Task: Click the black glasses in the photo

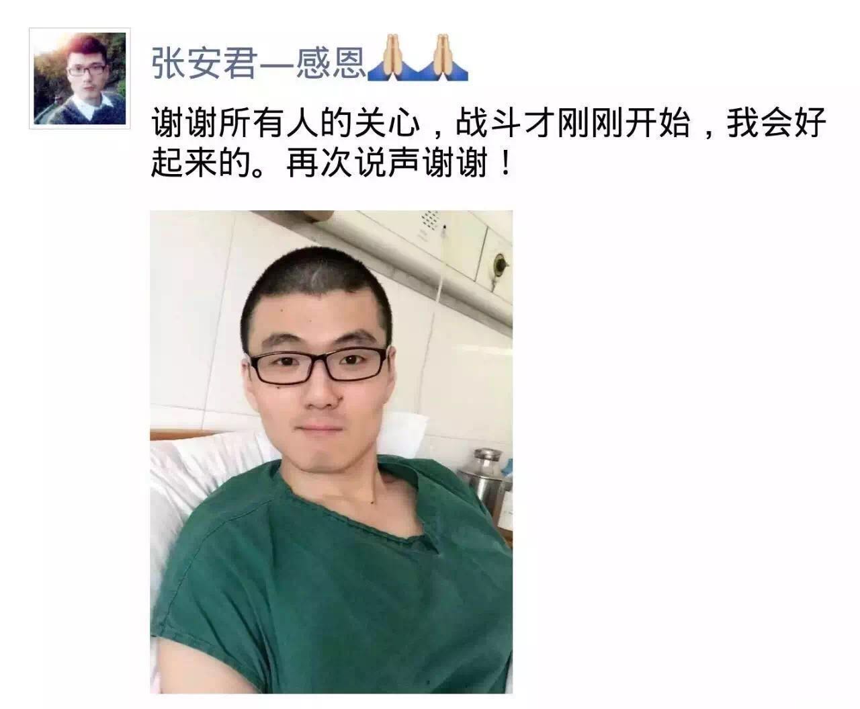Action: (320, 364)
